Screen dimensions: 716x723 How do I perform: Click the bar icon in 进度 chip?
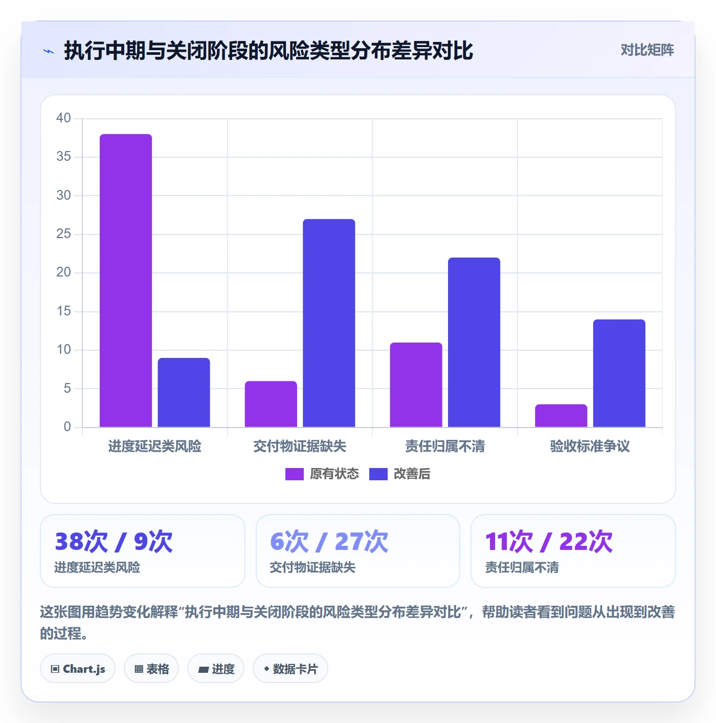(203, 670)
